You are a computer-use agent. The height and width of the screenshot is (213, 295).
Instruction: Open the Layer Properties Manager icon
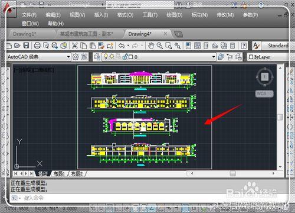tap(97, 57)
